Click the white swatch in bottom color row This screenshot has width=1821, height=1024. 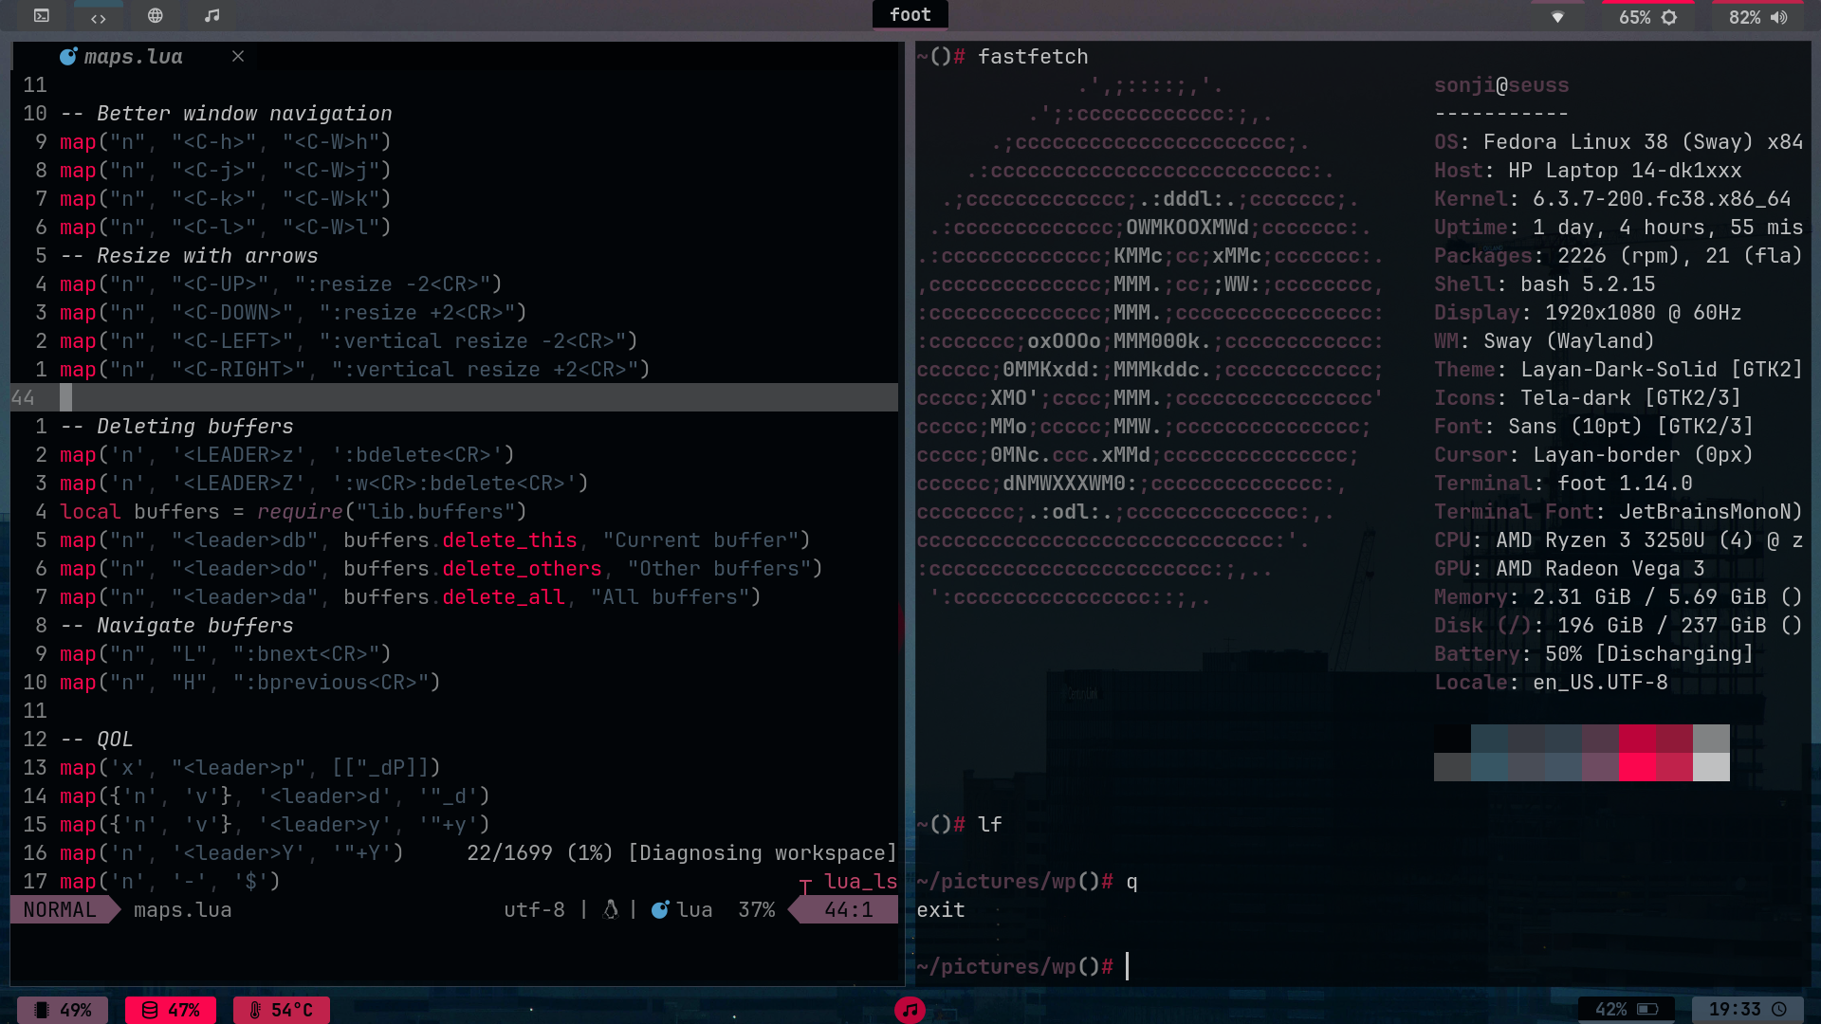coord(1711,767)
